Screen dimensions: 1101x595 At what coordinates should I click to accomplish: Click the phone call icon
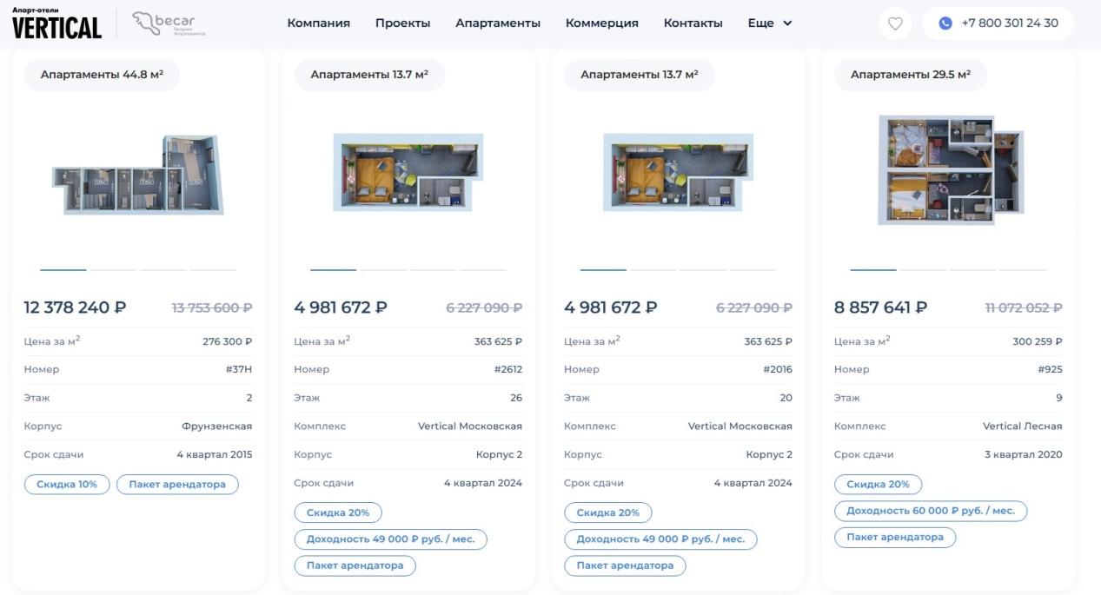click(x=945, y=23)
